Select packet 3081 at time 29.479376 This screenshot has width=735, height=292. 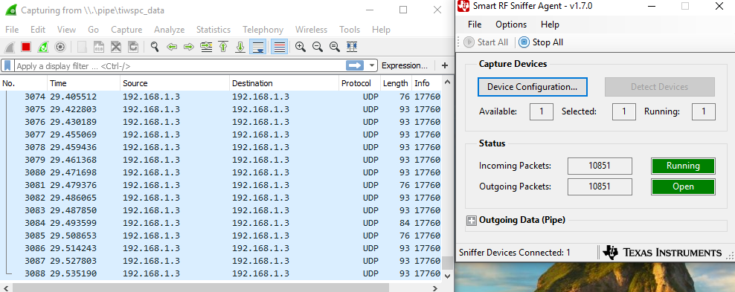point(220,185)
